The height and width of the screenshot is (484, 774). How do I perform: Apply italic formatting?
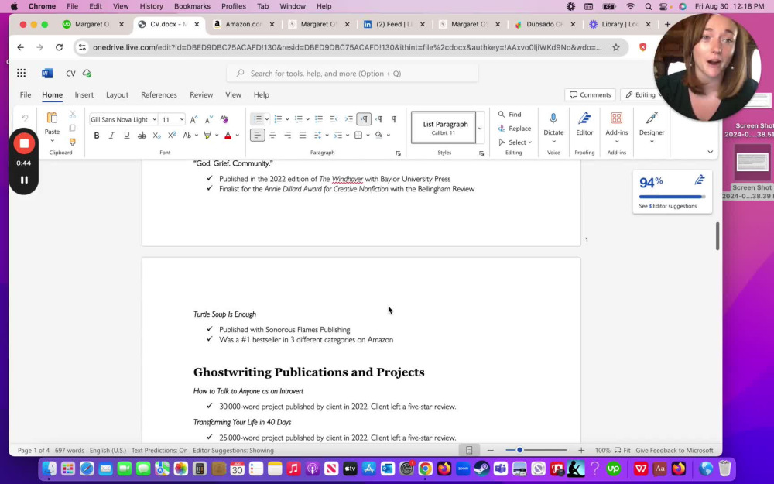[x=111, y=136]
